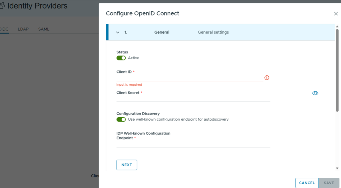
Task: Toggle the Status Active switch
Action: pyautogui.click(x=121, y=58)
